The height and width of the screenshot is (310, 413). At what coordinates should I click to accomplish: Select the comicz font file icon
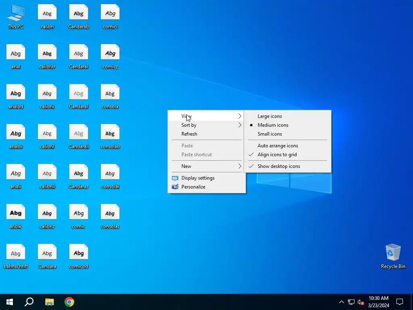tap(110, 57)
